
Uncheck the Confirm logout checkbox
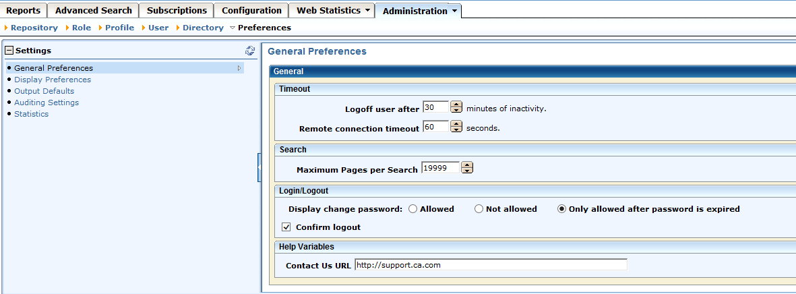286,227
